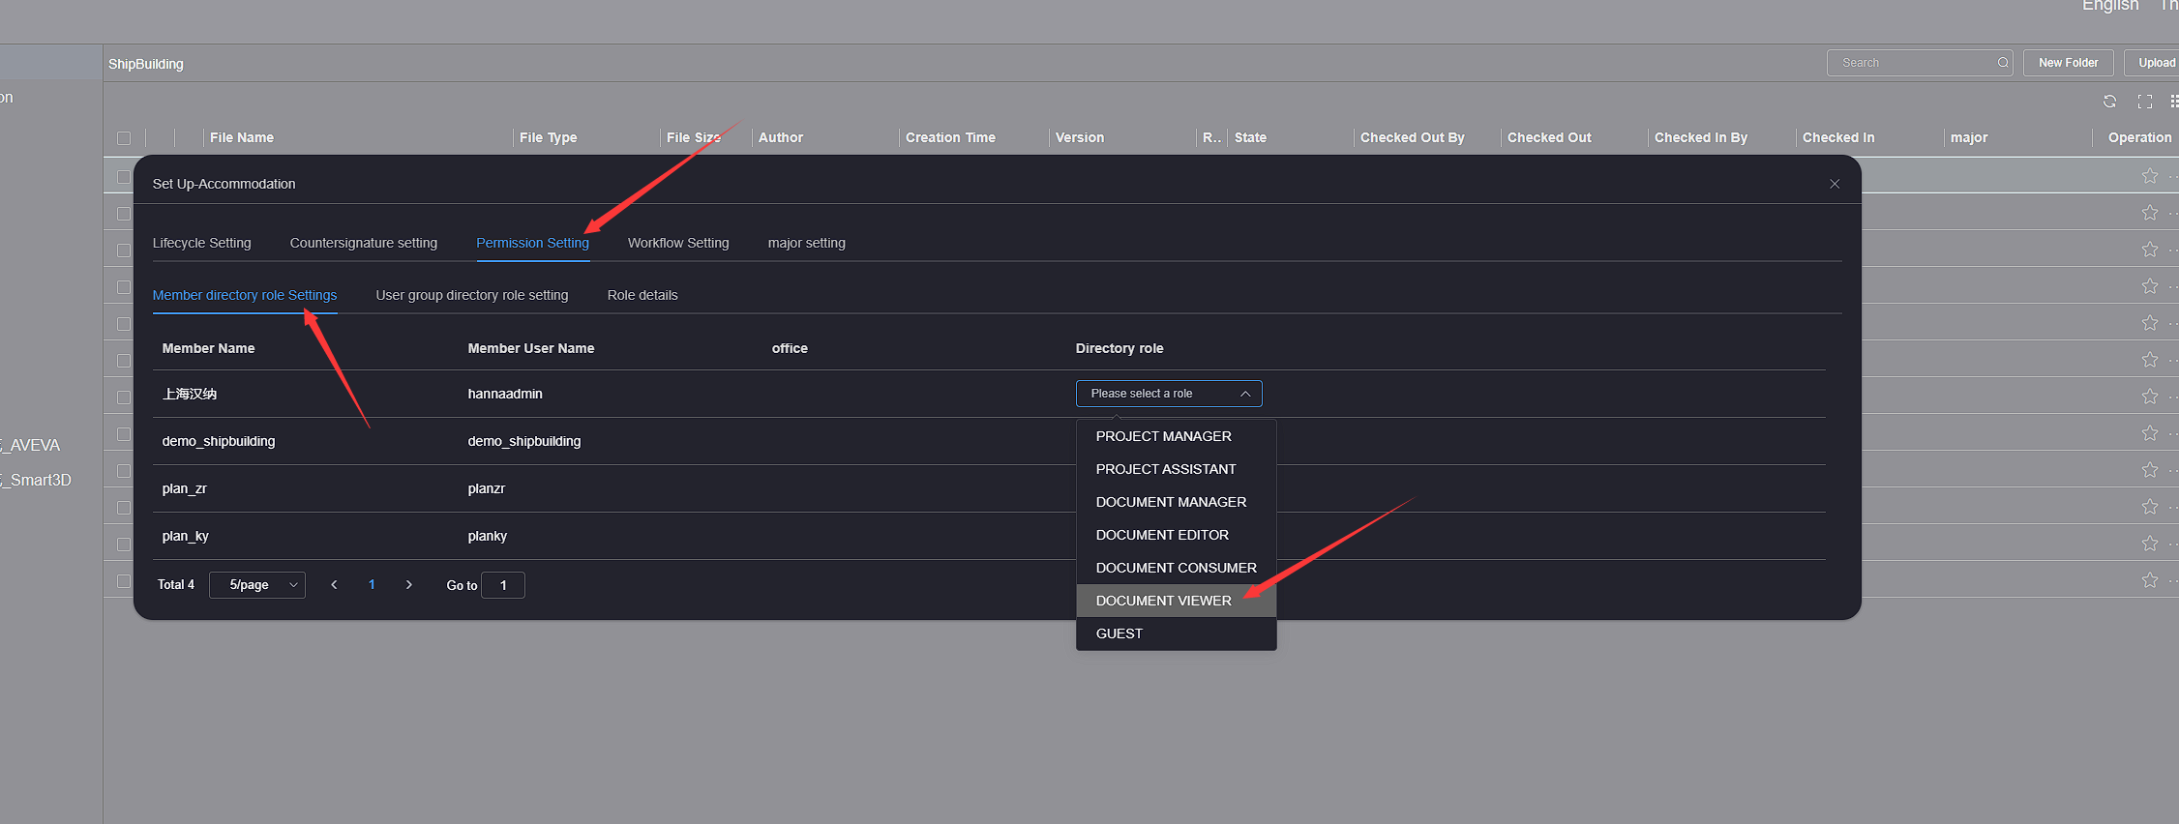Click the New Folder button
Viewport: 2179px width, 824px height.
point(2069,63)
